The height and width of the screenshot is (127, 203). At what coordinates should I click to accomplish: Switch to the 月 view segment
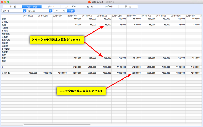(64, 11)
